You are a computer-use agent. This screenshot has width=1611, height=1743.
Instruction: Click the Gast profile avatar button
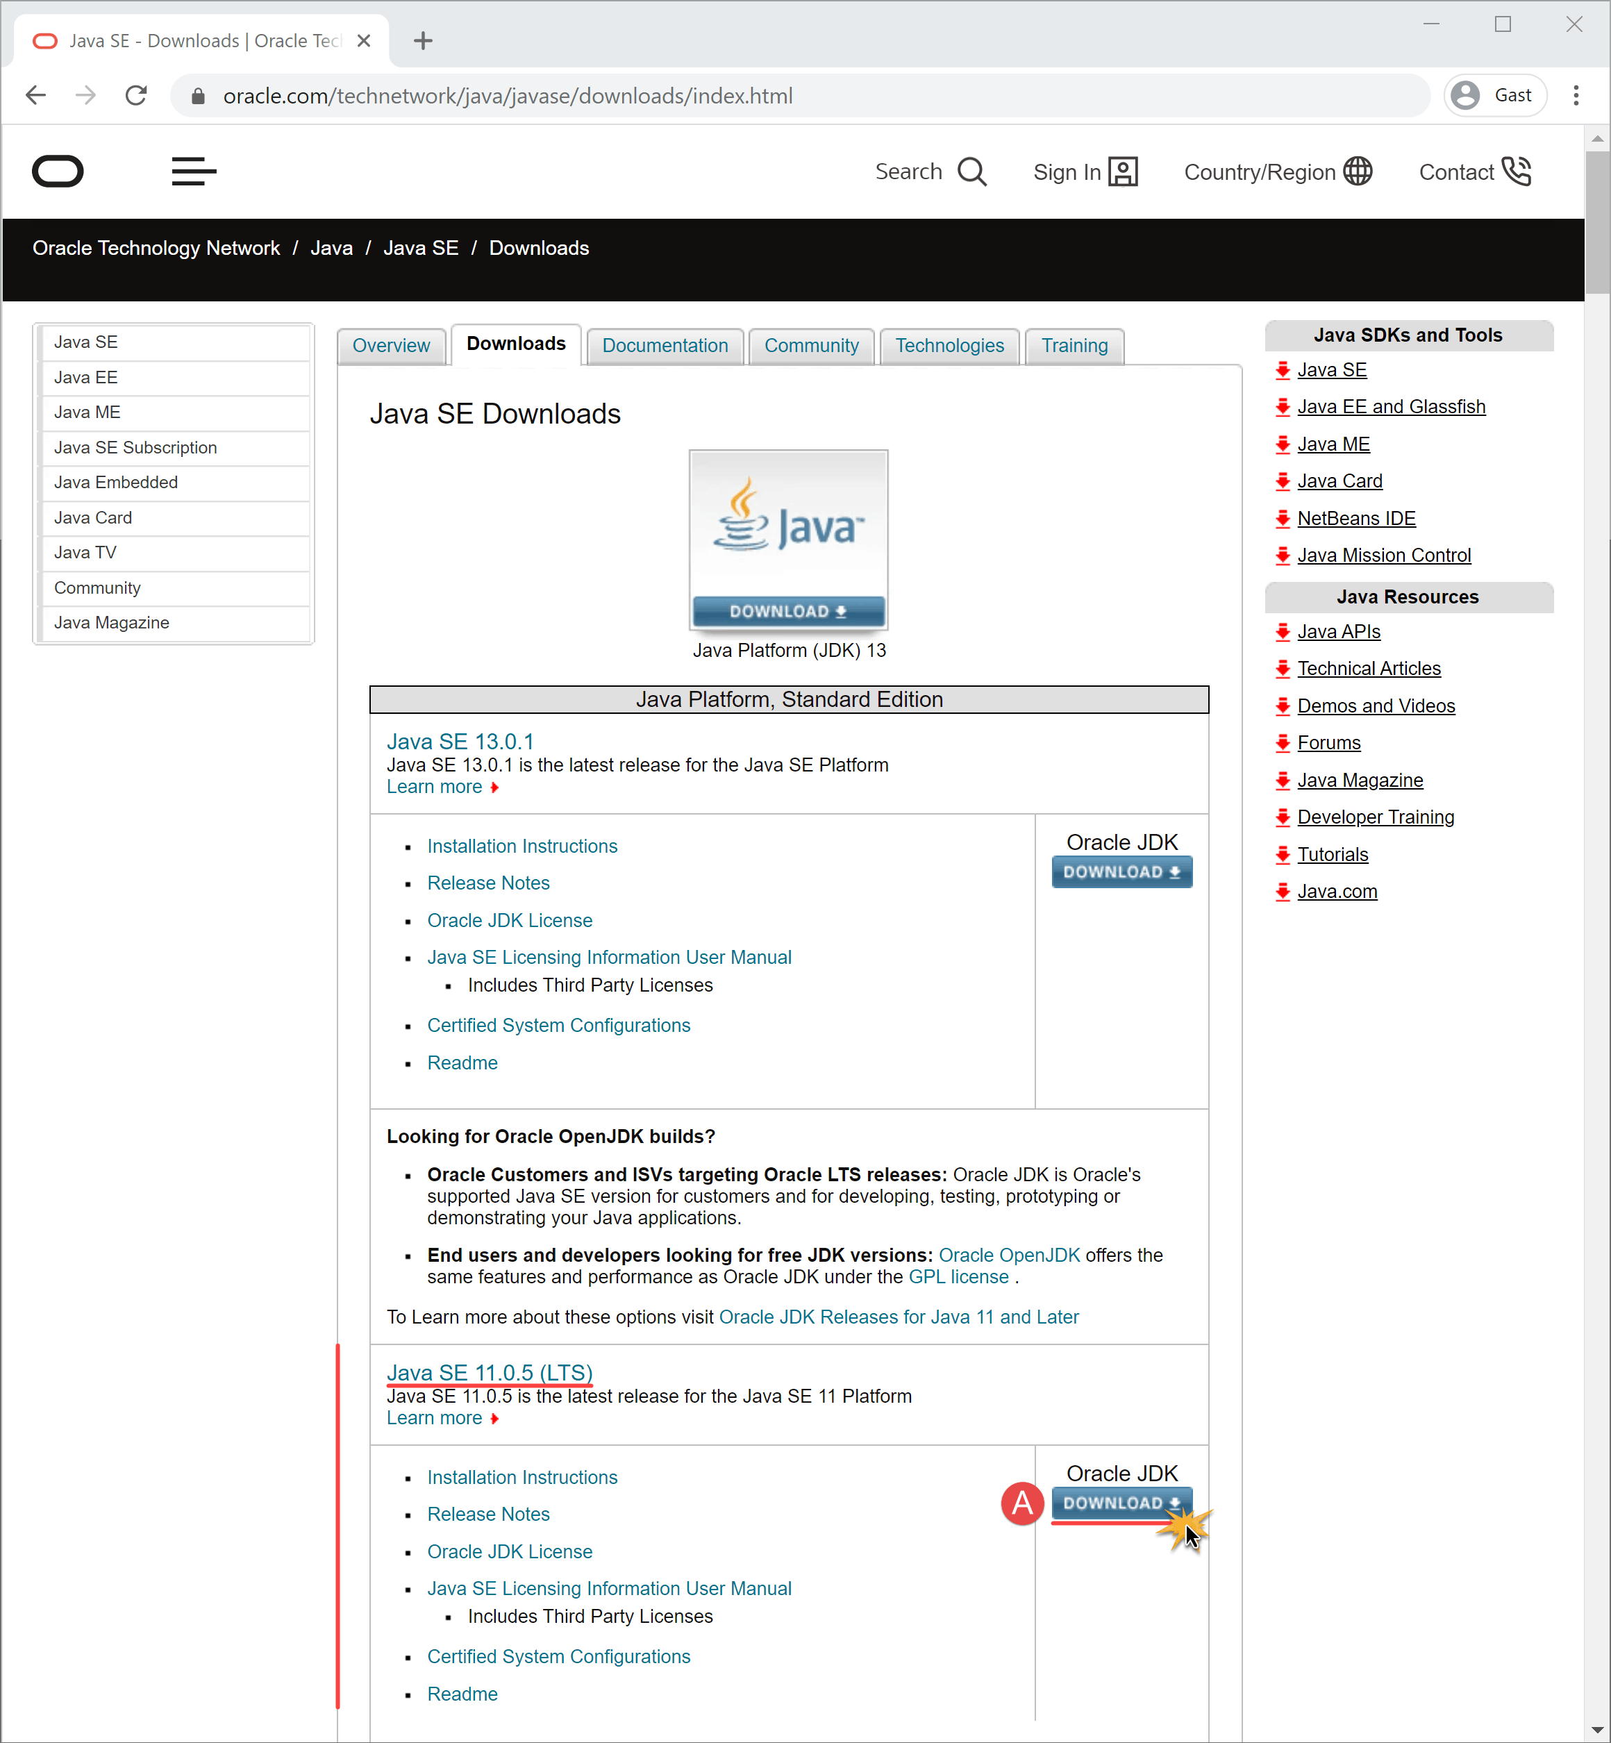[x=1495, y=95]
